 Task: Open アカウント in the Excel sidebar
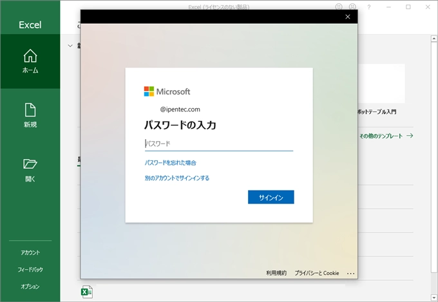(x=30, y=252)
